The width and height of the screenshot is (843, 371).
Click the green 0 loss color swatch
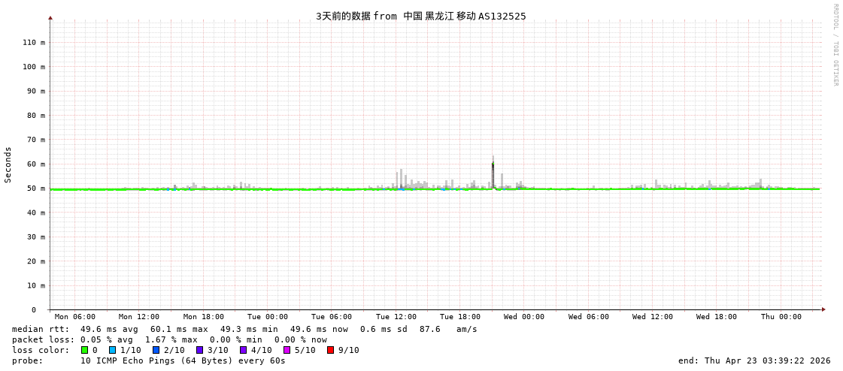(85, 350)
